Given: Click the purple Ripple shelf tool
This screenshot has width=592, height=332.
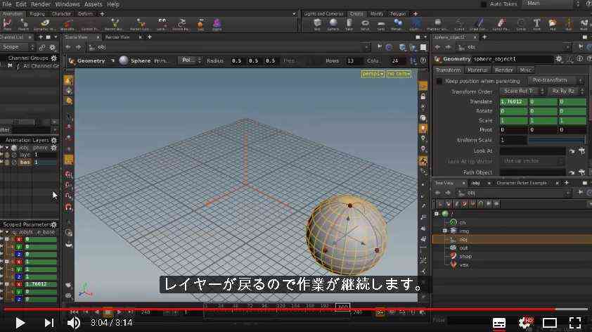Looking at the screenshot, I should coord(217,24).
